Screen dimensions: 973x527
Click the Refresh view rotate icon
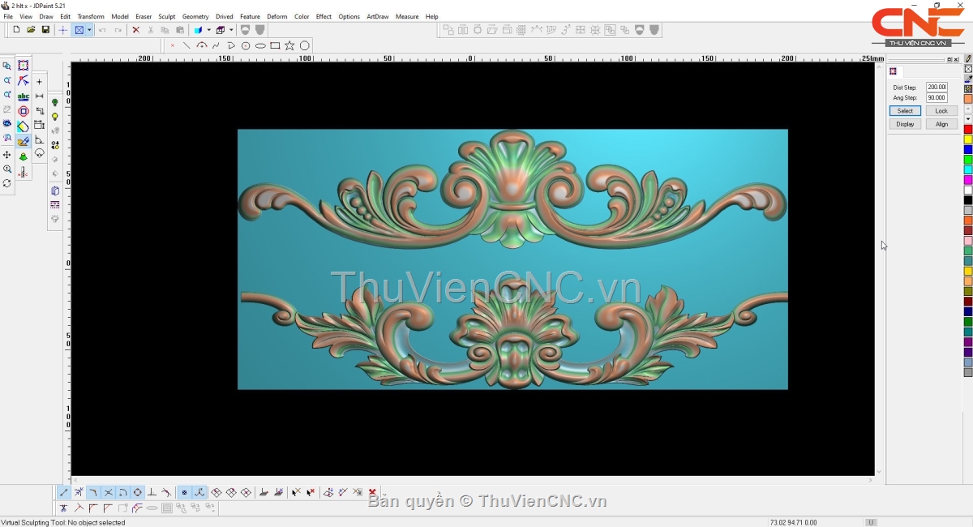7,183
